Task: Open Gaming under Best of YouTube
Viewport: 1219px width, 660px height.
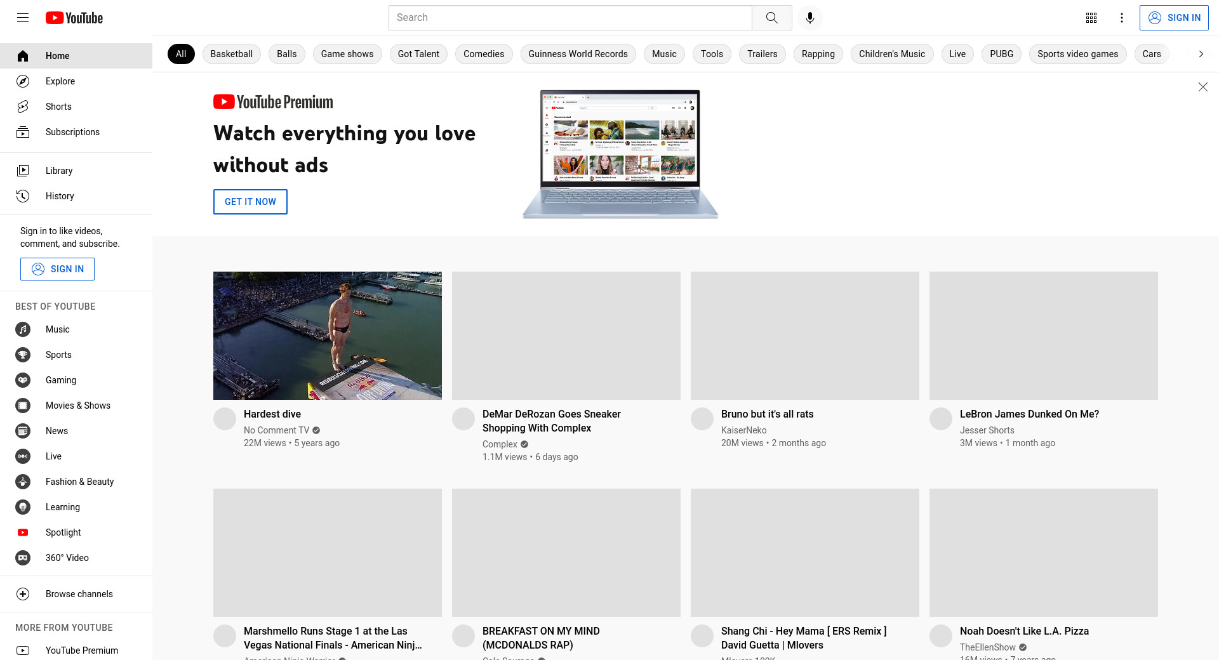Action: pyautogui.click(x=76, y=380)
